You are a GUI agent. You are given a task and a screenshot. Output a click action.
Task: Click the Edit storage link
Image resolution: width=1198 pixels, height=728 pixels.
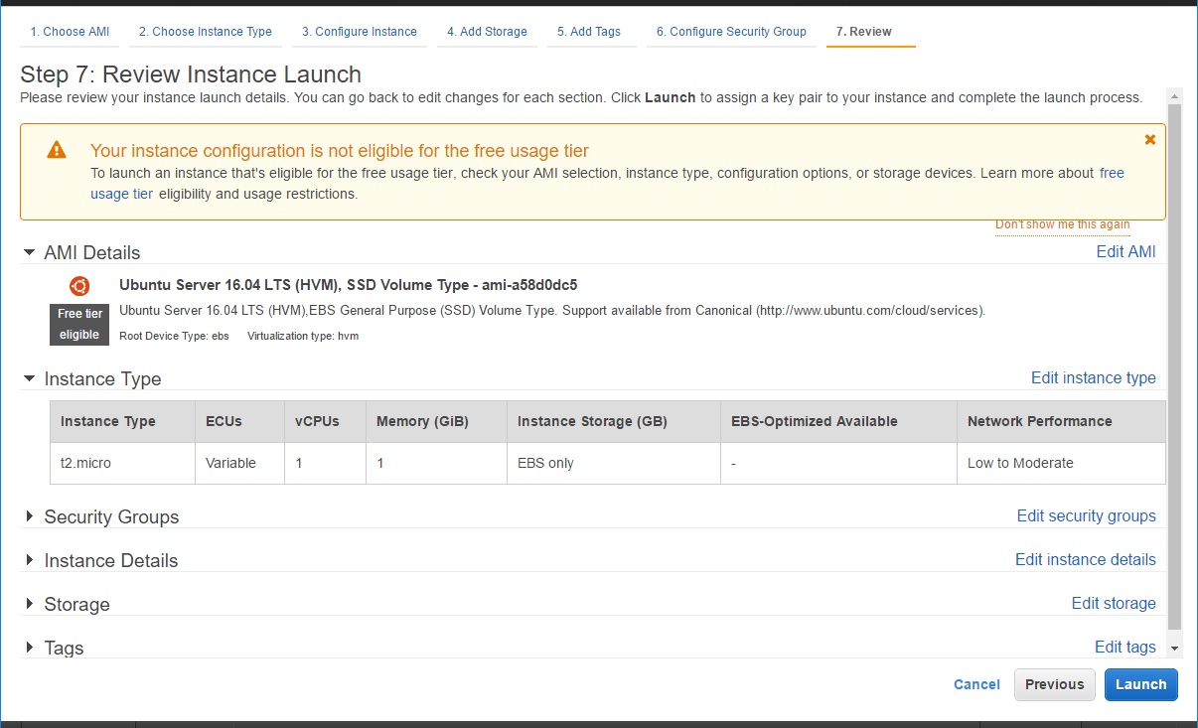(1114, 604)
